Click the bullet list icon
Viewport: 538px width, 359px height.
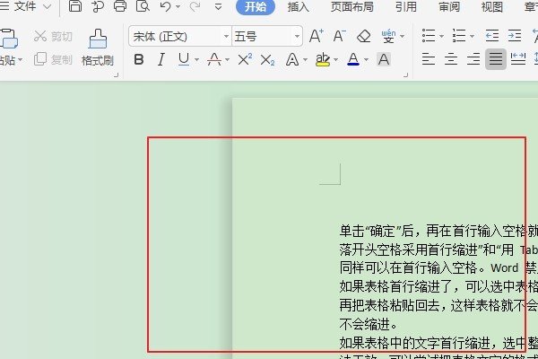click(429, 36)
